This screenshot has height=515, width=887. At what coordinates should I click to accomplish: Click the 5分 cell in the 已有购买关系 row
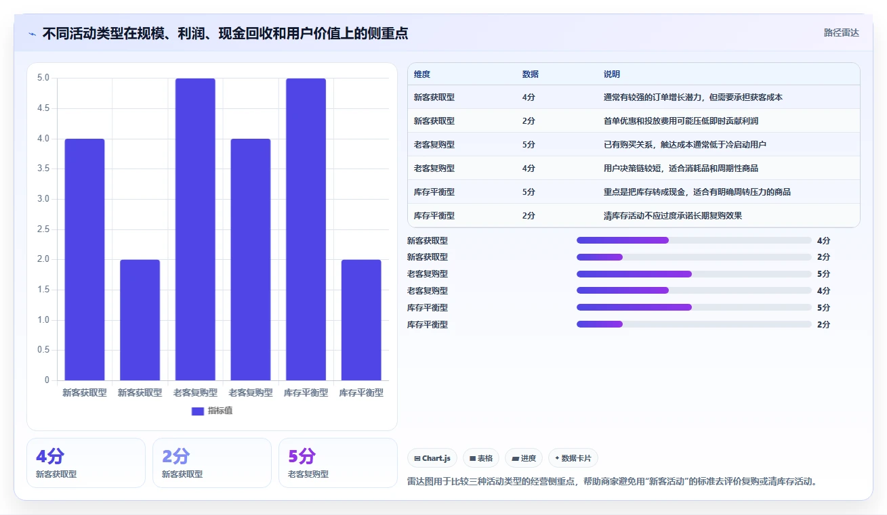[529, 145]
